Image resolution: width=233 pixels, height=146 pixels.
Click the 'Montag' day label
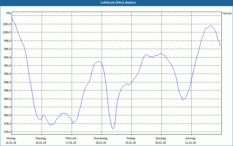pos(11,138)
